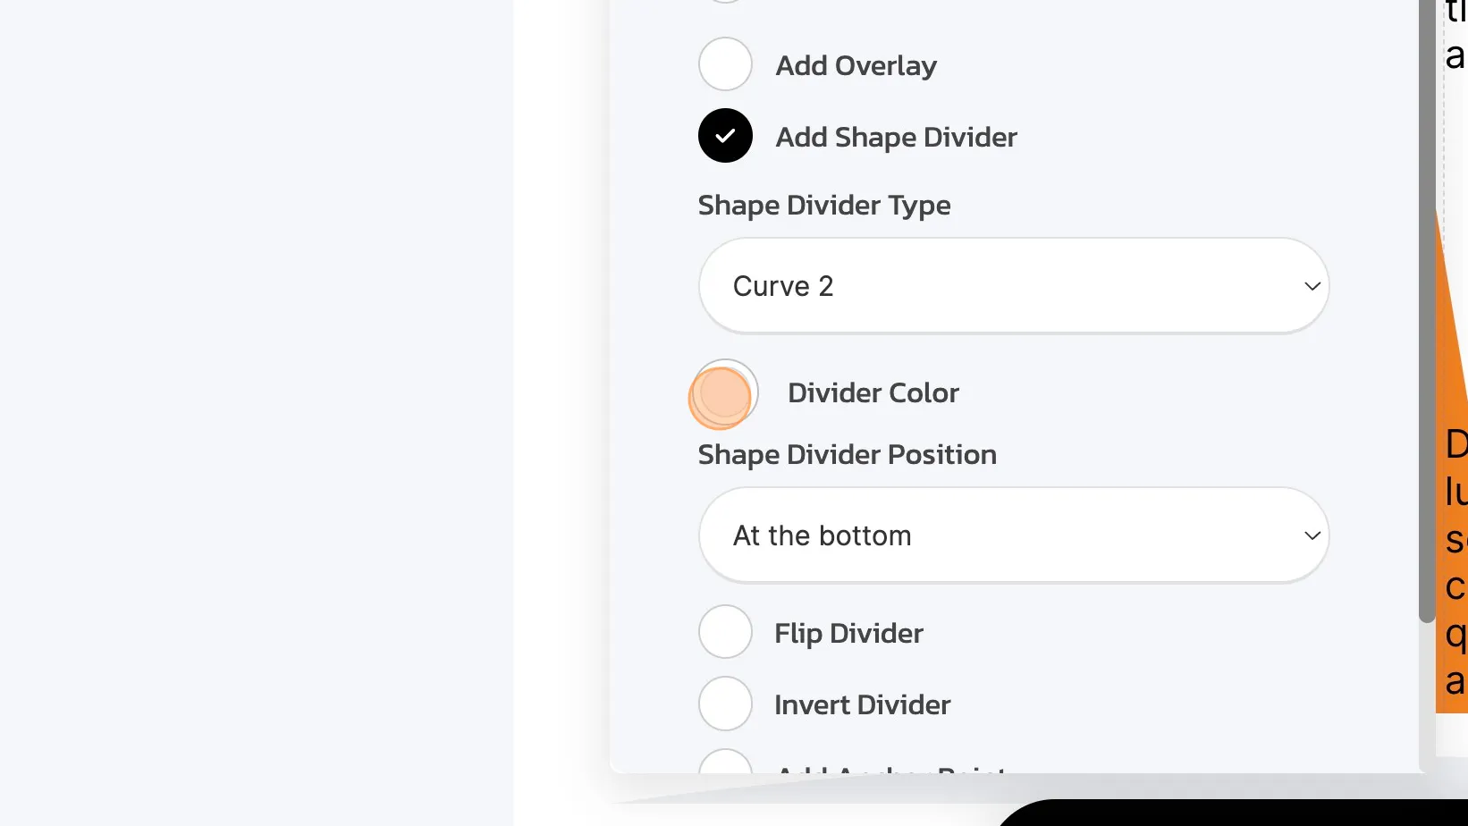The height and width of the screenshot is (826, 1468).
Task: Expand the At the bottom position selector
Action: 1014,535
